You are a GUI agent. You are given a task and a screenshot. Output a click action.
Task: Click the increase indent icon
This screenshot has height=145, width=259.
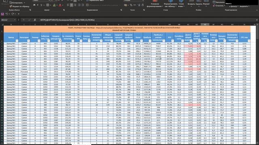point(83,5)
